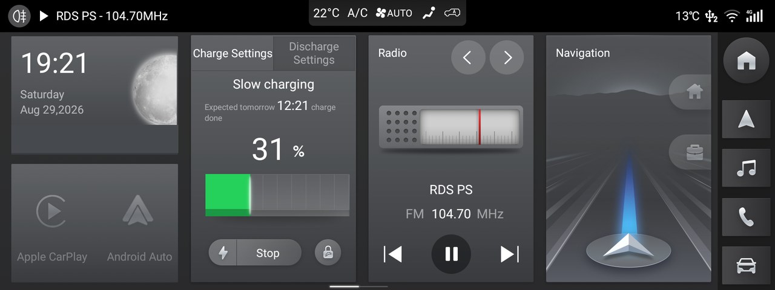775x290 pixels.
Task: Open the Radio widget title
Action: (x=392, y=53)
